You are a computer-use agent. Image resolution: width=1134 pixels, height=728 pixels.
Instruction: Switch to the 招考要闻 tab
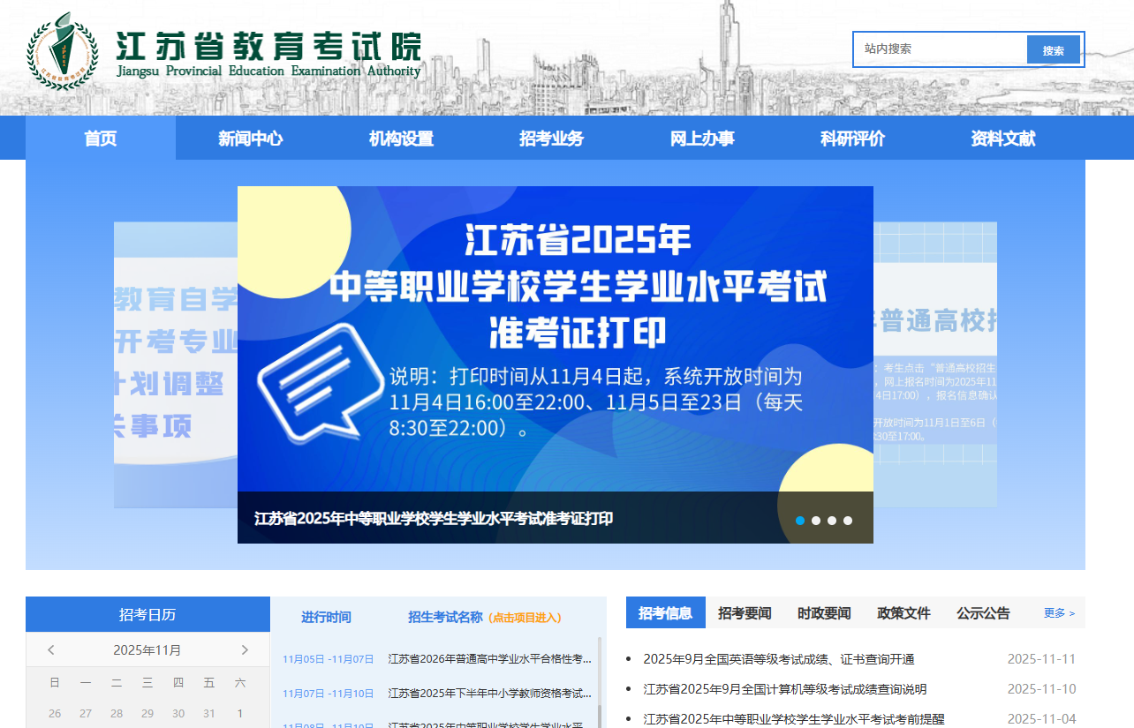745,613
